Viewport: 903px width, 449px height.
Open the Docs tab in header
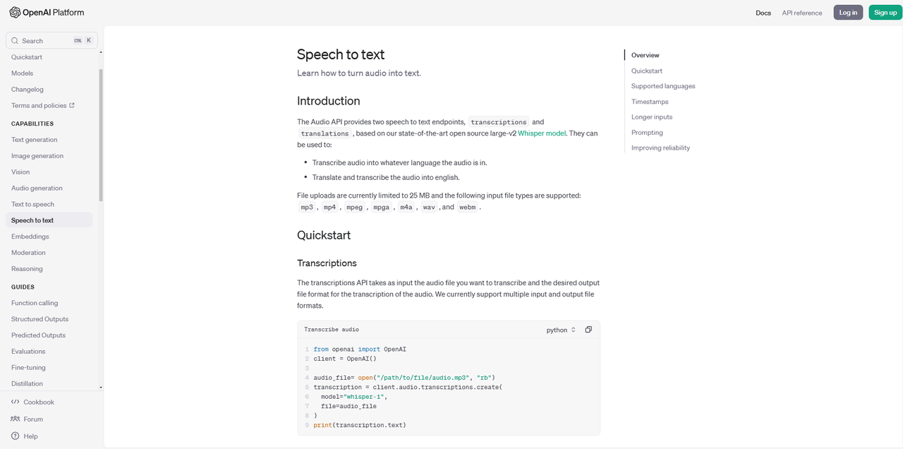(763, 13)
